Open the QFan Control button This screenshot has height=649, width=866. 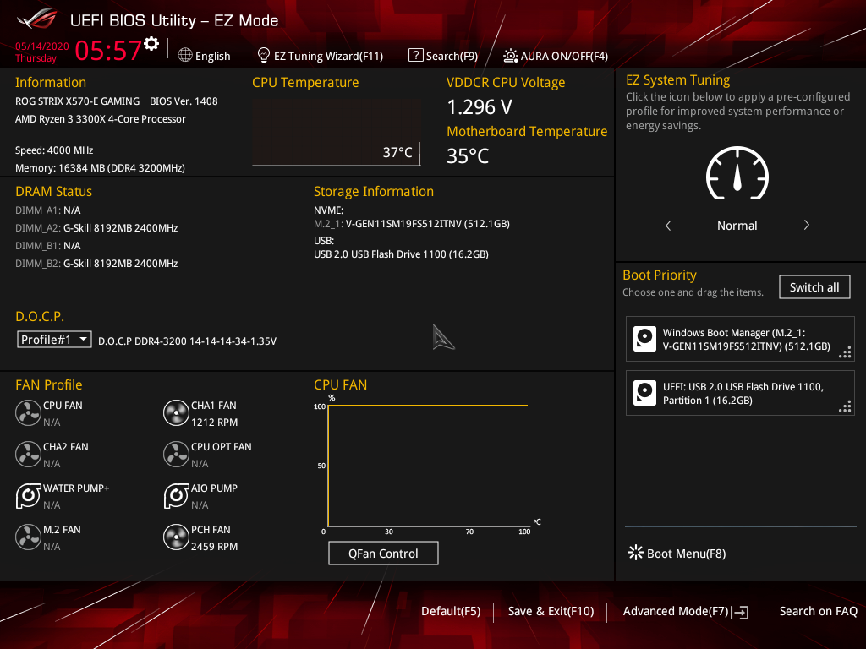coord(383,553)
